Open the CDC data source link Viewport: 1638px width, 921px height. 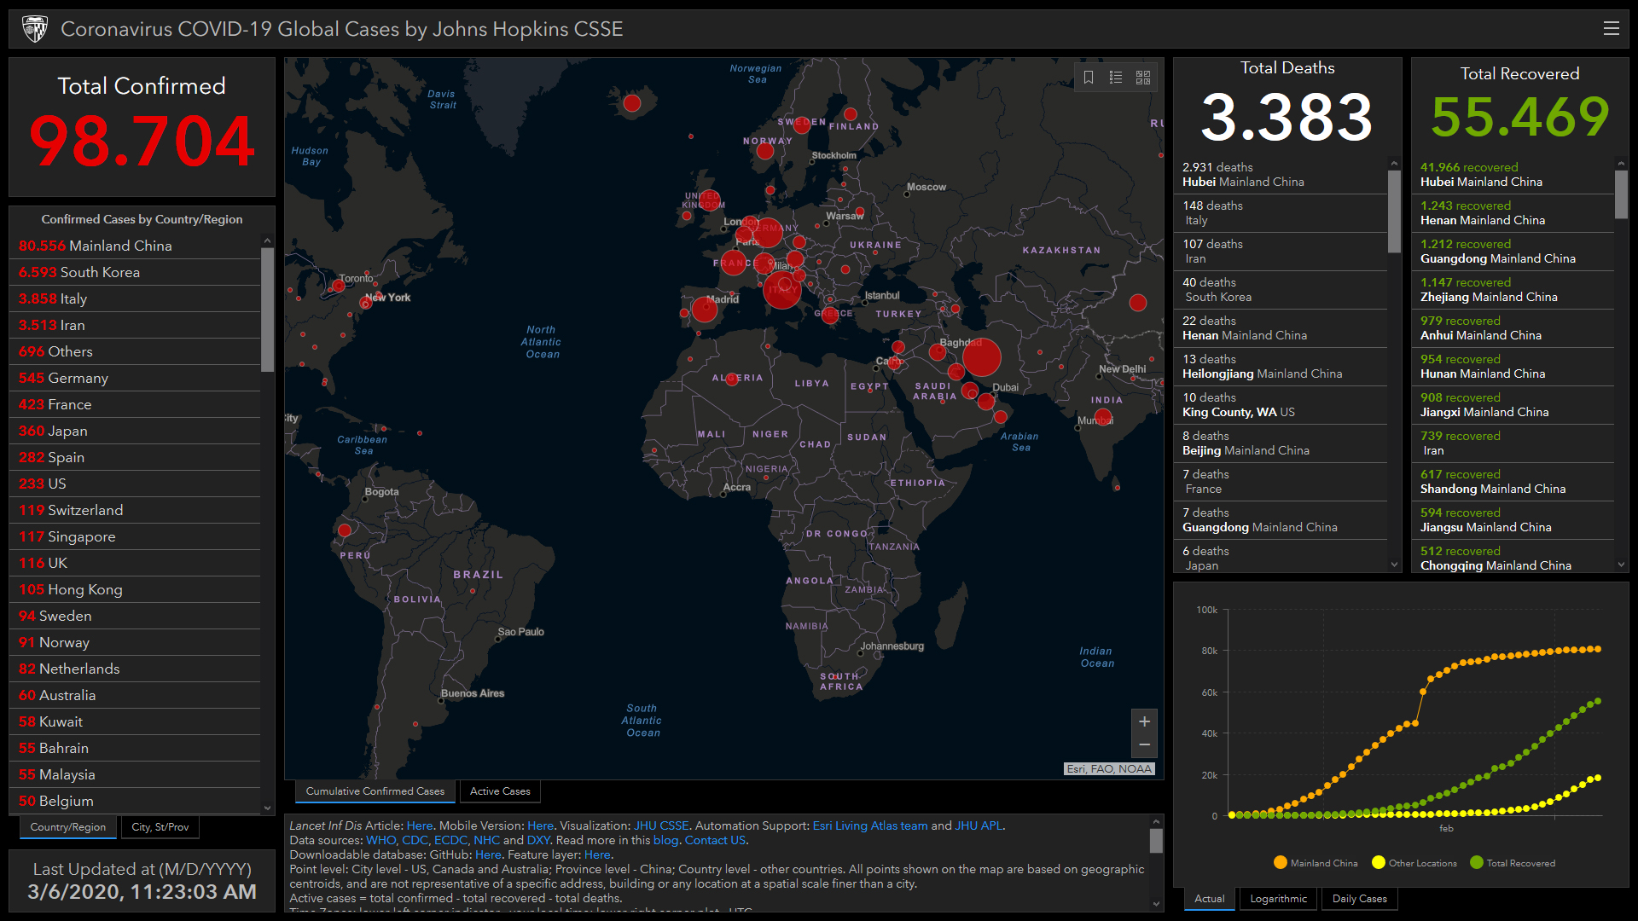(415, 840)
